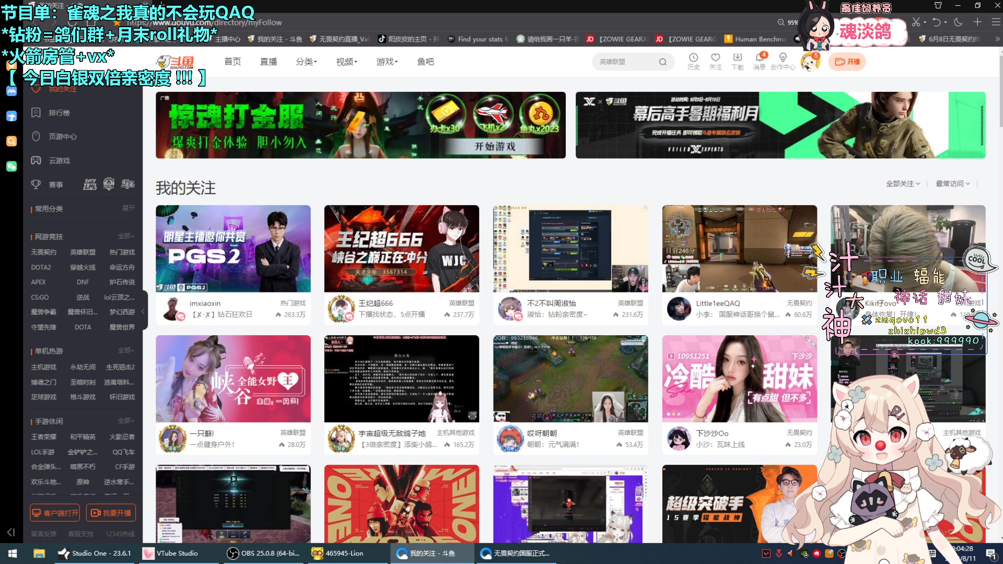
Task: Open the 王纪超666 stream thumbnail
Action: [401, 249]
